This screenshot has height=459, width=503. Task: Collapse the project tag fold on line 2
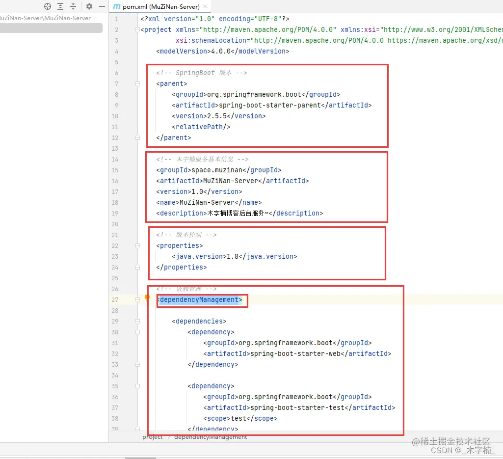click(x=137, y=30)
